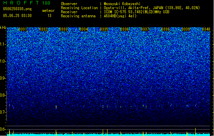Viewport: 214px width, 136px height.
Task: Click the 0336 time marker
Action: click(125, 29)
